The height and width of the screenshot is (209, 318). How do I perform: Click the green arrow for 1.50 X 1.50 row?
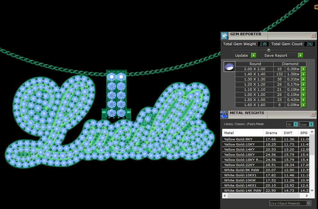coord(304,100)
